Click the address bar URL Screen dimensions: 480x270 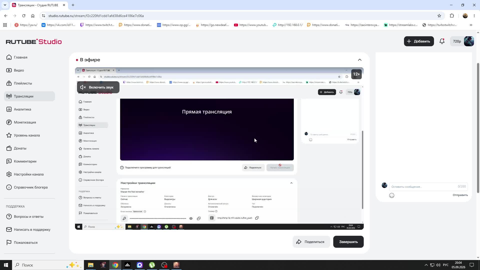coord(96,16)
